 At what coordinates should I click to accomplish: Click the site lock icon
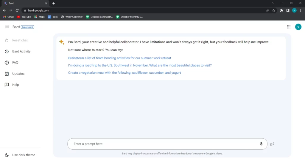click(25, 10)
